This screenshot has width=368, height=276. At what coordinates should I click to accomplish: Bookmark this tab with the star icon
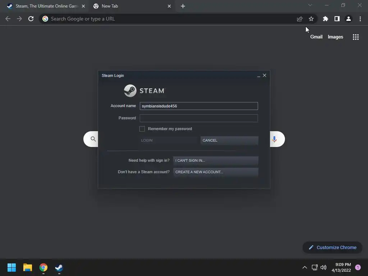coord(311,19)
